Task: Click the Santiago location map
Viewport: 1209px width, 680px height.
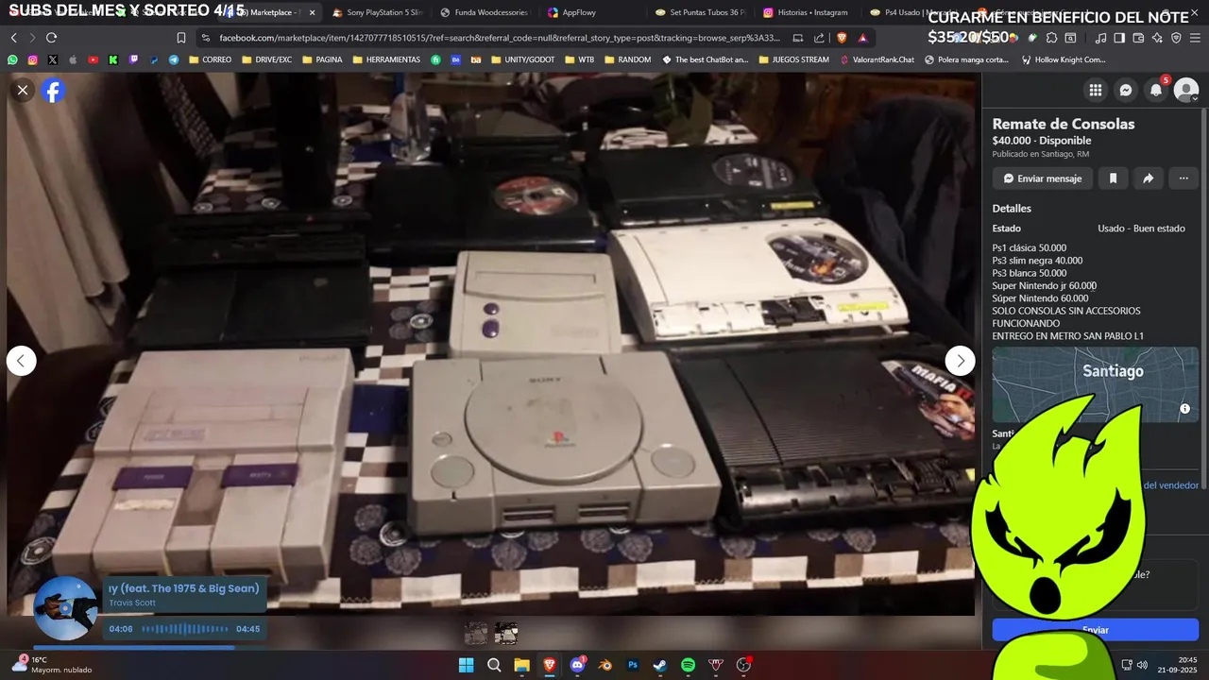Action: 1095,384
